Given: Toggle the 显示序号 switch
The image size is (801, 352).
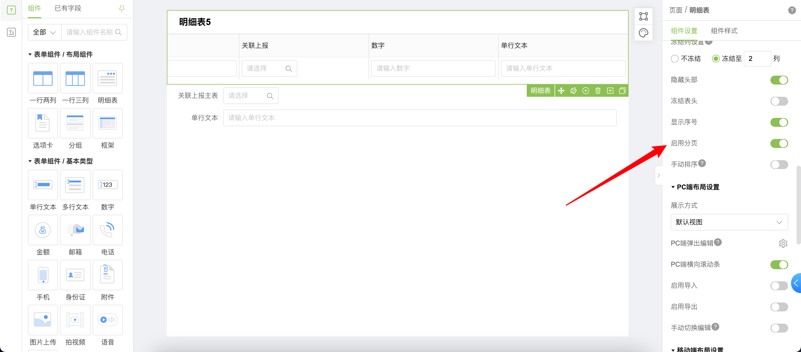Looking at the screenshot, I should pyautogui.click(x=779, y=122).
